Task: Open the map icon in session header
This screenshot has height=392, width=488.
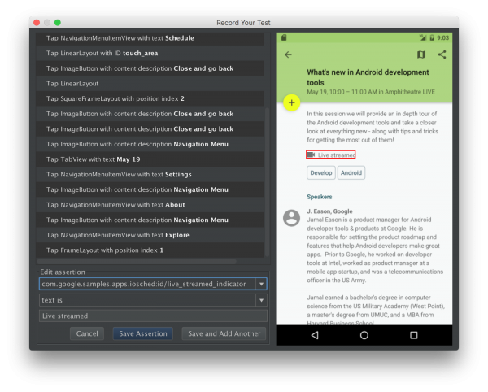Action: pos(421,54)
